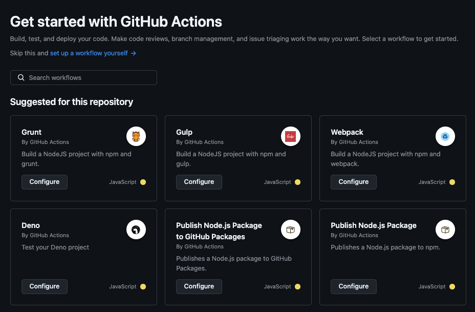Image resolution: width=475 pixels, height=312 pixels.
Task: Click 'By GitHub Actions' under Webpack
Action: (x=354, y=142)
